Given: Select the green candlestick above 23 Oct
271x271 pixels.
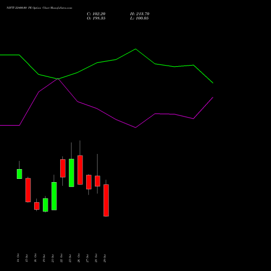Looking at the screenshot, I should [72, 173].
